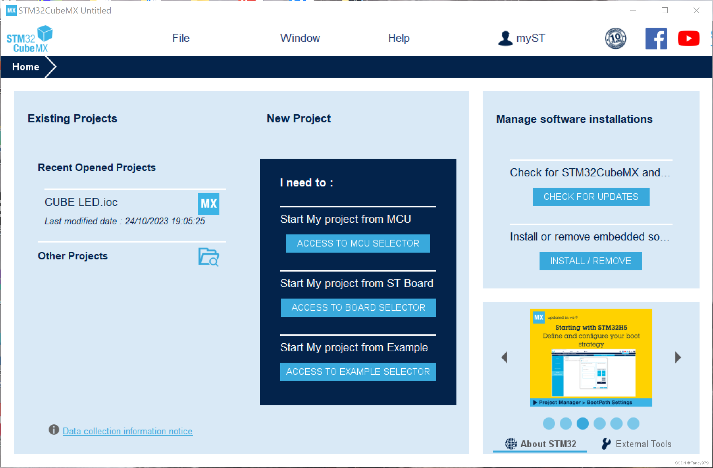This screenshot has width=713, height=468.
Task: Click the MX icon beside CUBE LED.ioc
Action: tap(209, 204)
